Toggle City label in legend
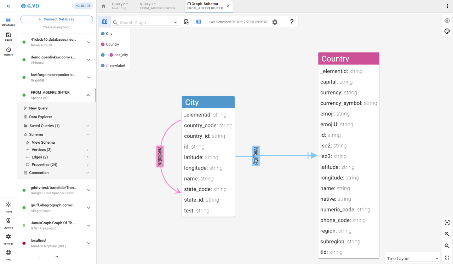 [x=109, y=34]
